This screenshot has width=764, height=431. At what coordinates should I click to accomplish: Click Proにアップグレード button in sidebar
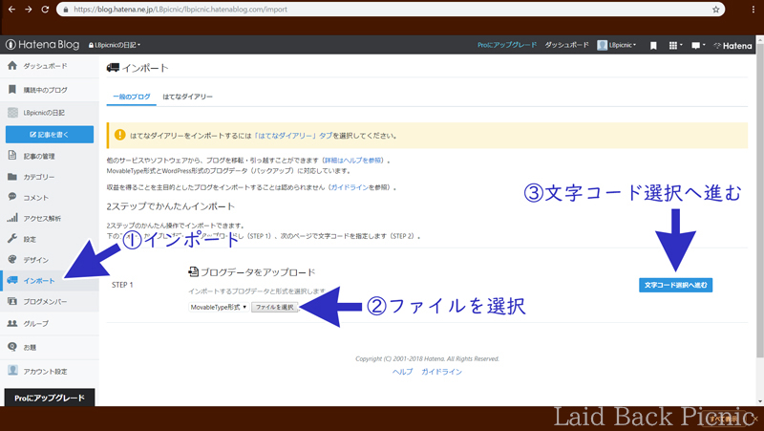50,398
